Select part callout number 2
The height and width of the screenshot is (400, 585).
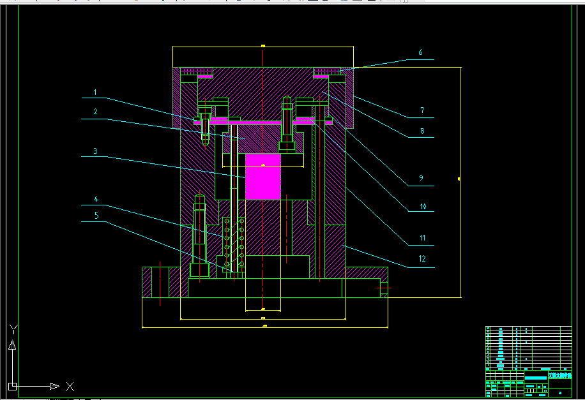click(x=96, y=112)
